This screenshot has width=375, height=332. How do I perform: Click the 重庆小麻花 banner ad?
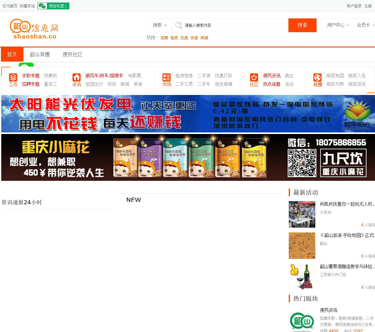coord(188,157)
